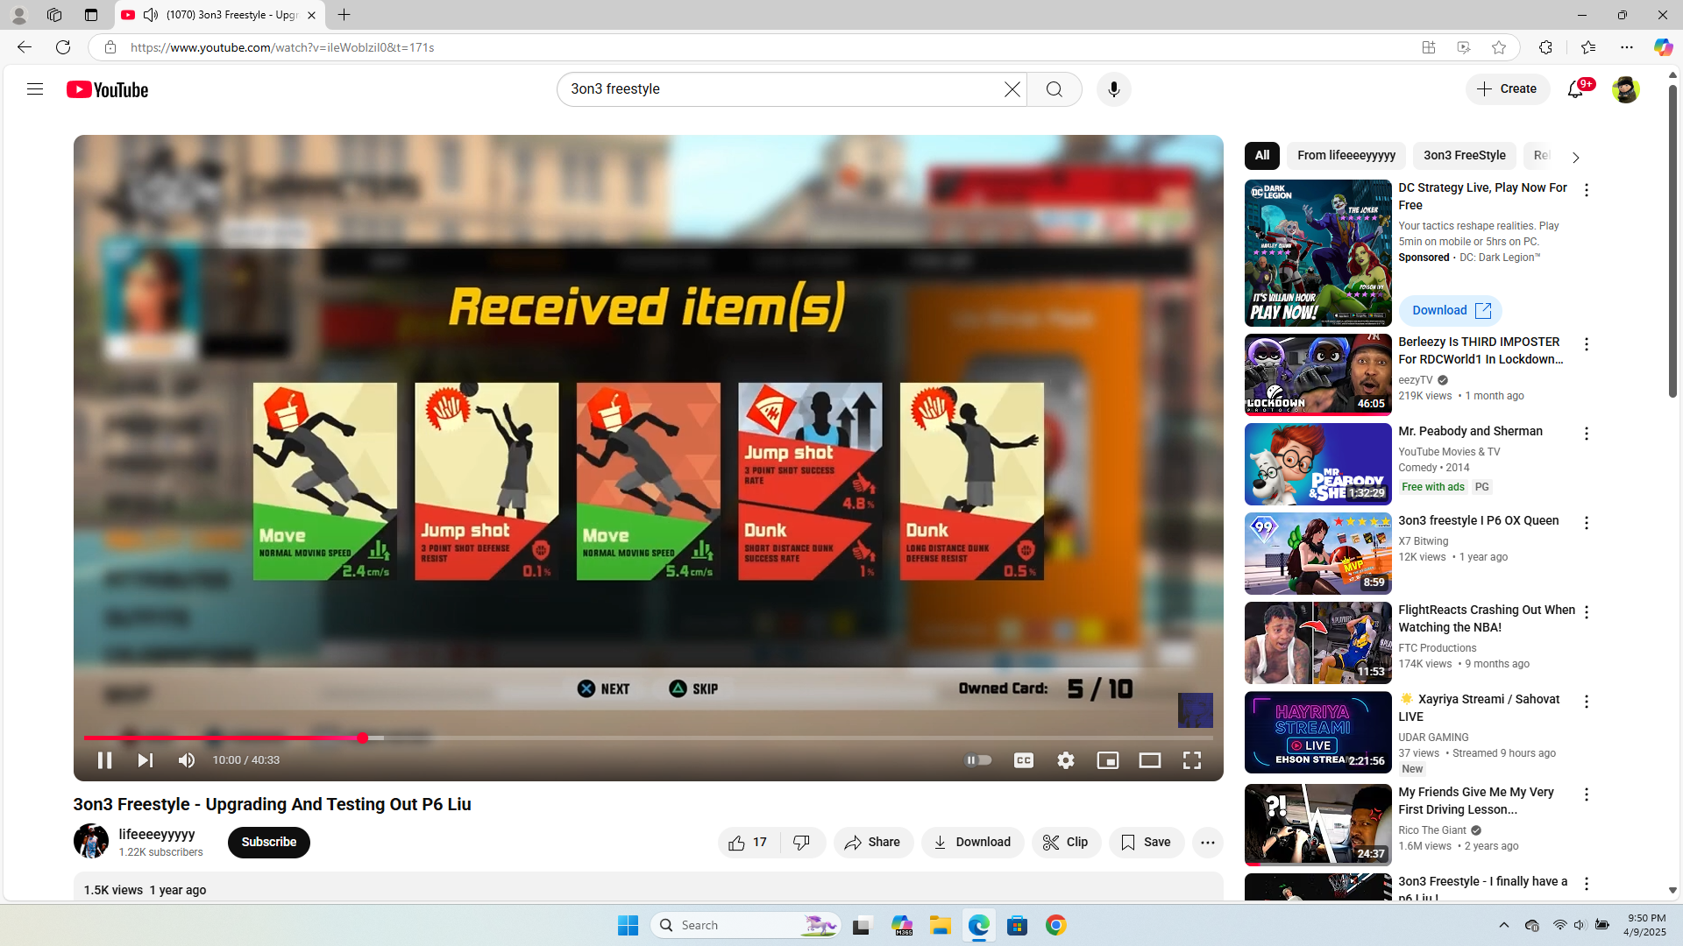Open options for Berleezy Is THIRD IMPOSTER video
Screen dimensions: 1683x946
(x=1587, y=344)
